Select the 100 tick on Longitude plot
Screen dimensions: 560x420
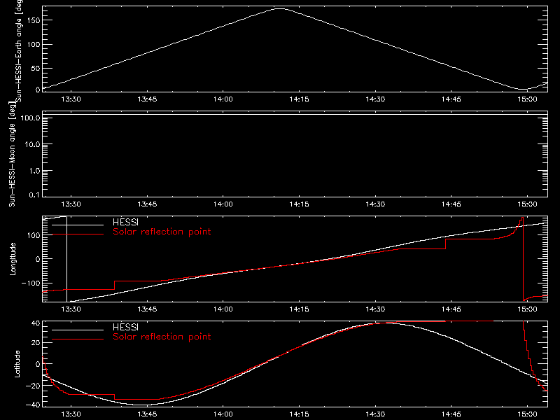[33, 235]
